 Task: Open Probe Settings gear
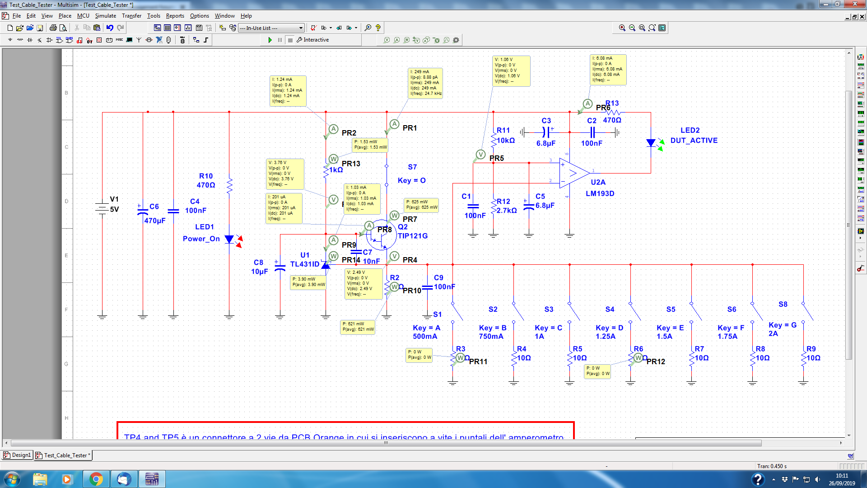click(x=456, y=40)
